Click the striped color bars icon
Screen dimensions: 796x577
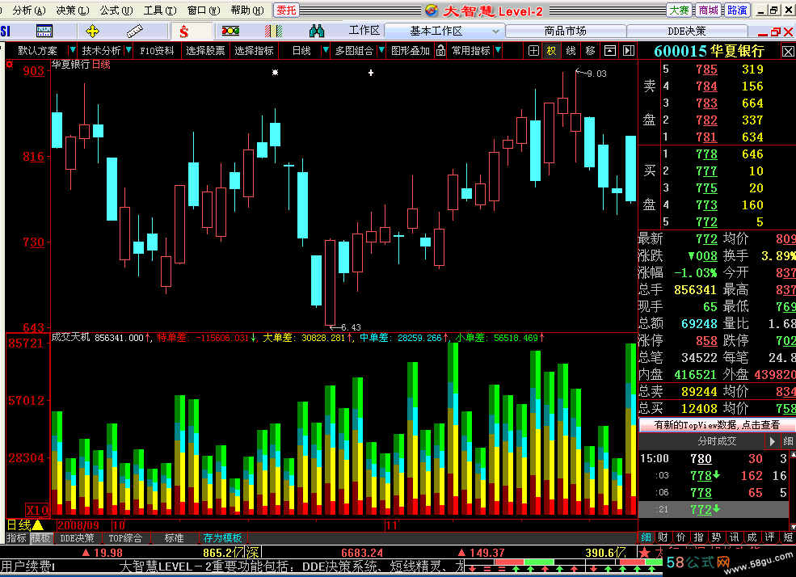pos(273,32)
